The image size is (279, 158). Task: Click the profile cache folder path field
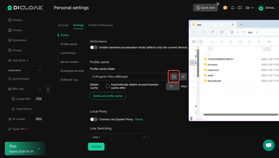pos(129,77)
